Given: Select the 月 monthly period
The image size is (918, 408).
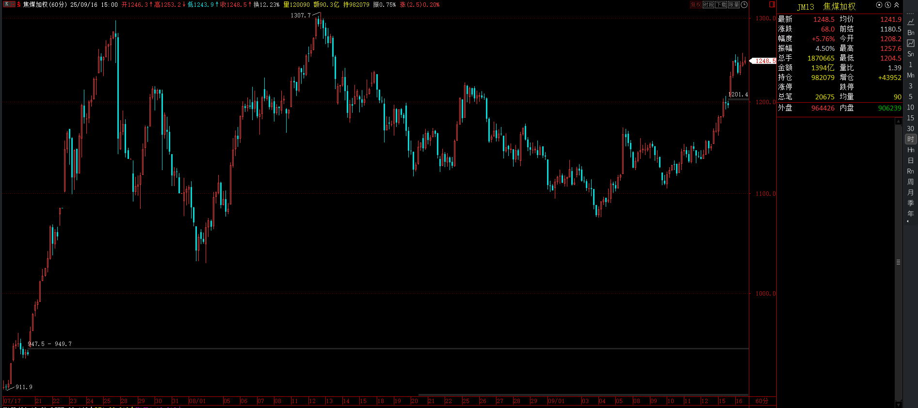Looking at the screenshot, I should click(911, 192).
